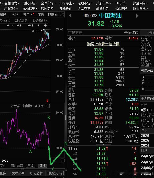Click the red S marker on chart
The image size is (154, 178).
[x=47, y=101]
